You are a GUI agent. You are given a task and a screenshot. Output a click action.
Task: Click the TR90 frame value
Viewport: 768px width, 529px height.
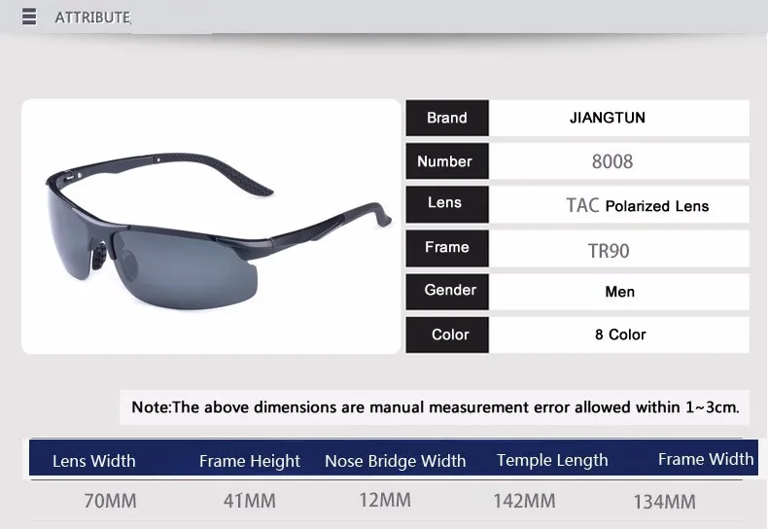(609, 251)
